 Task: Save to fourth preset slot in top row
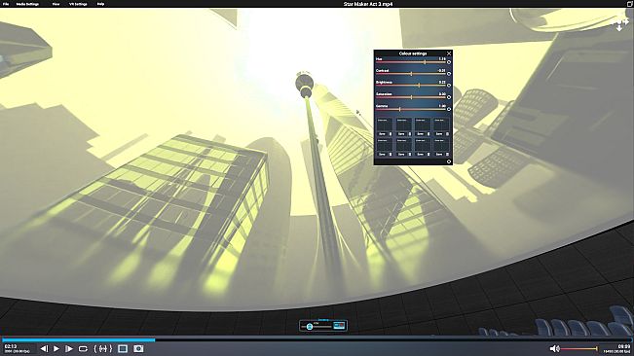point(439,134)
